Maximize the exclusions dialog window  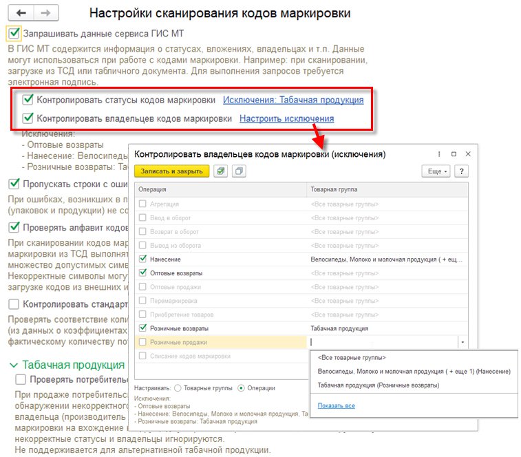[454, 154]
